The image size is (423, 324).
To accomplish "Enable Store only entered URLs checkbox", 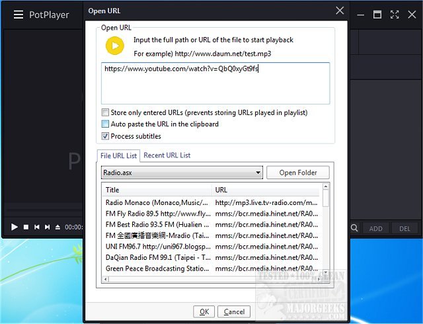I will point(105,112).
